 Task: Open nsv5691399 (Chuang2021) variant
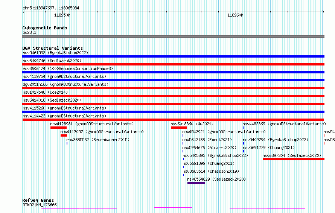[209, 163]
